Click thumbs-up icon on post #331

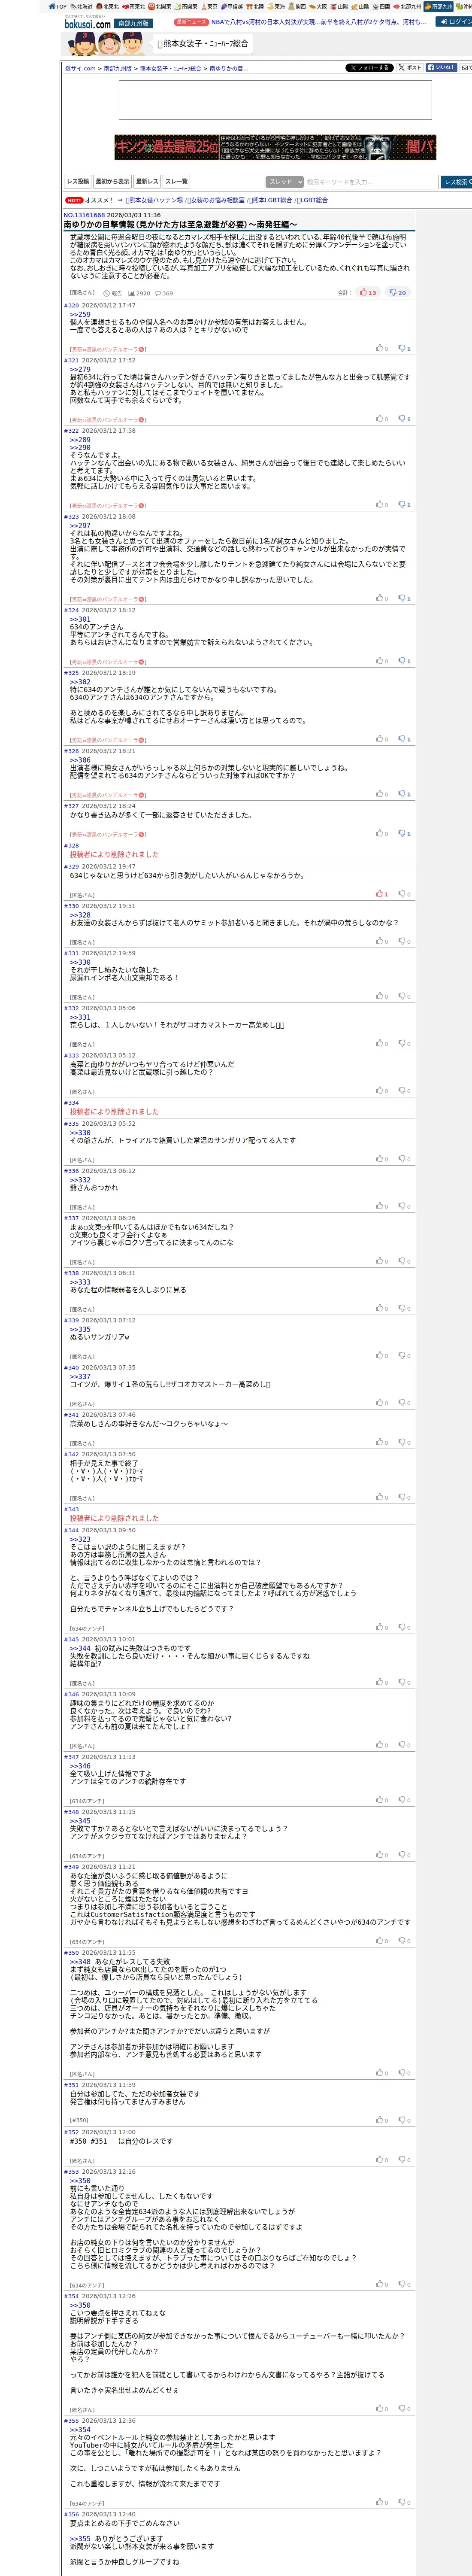[380, 996]
